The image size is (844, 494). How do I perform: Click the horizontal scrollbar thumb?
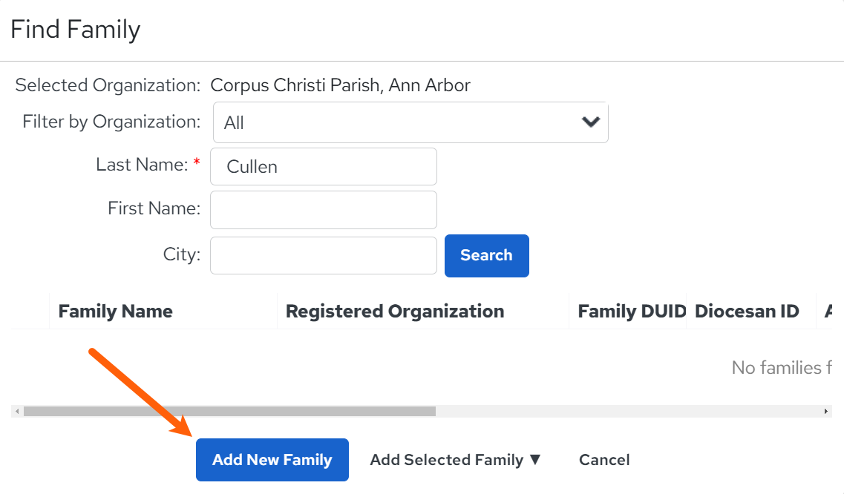230,412
